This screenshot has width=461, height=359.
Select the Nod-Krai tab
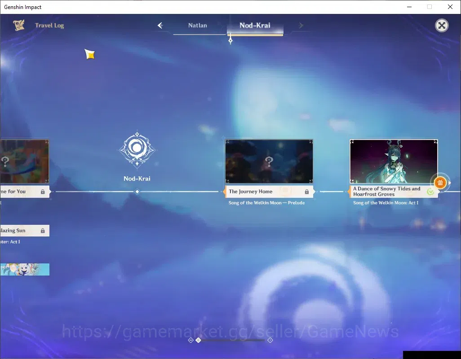coord(255,26)
